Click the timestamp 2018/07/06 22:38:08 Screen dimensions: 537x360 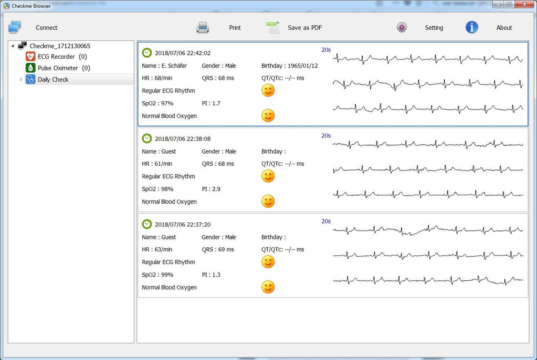(182, 138)
